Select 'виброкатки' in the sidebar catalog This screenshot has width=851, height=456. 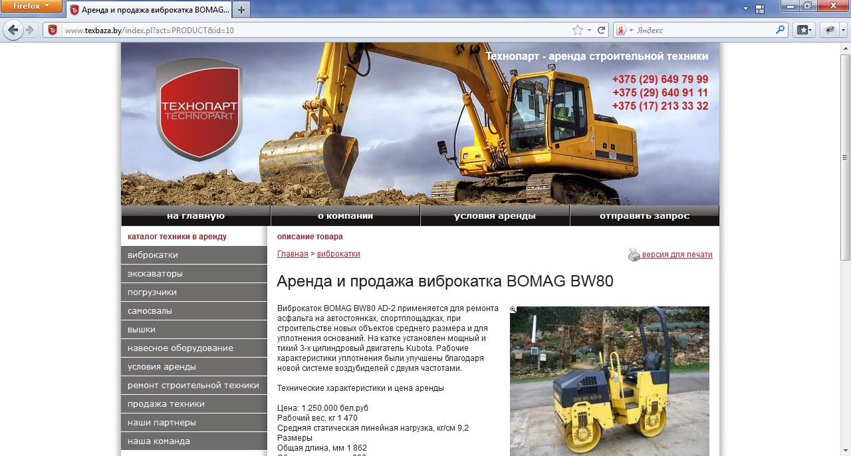193,255
